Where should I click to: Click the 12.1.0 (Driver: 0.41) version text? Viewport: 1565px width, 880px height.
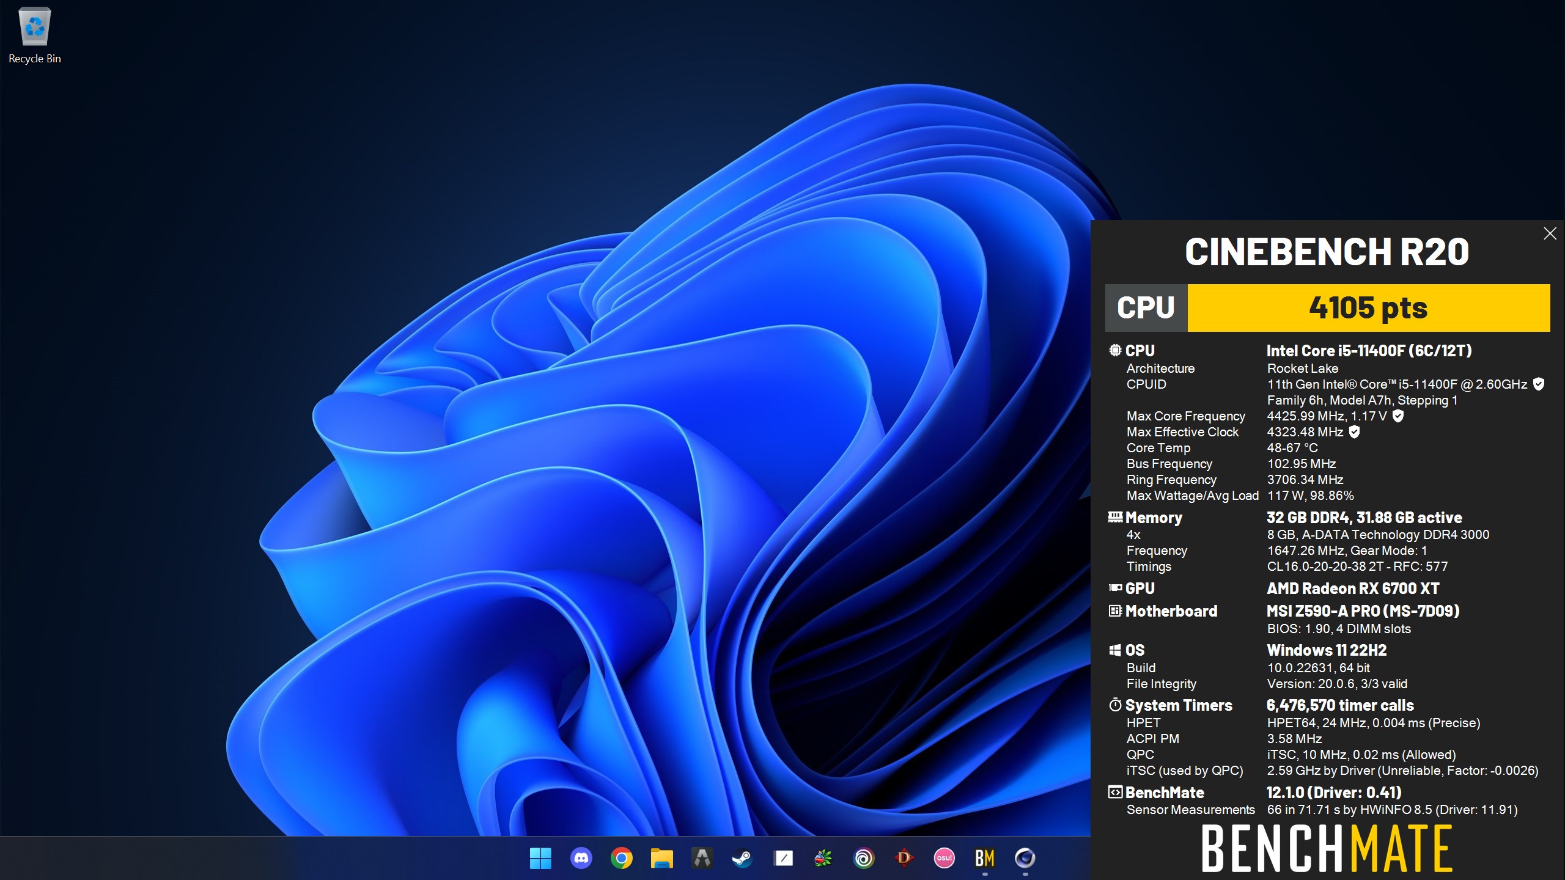coord(1334,793)
